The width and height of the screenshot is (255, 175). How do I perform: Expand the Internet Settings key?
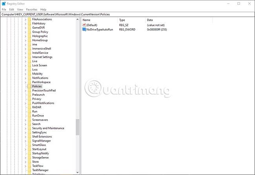point(25,57)
